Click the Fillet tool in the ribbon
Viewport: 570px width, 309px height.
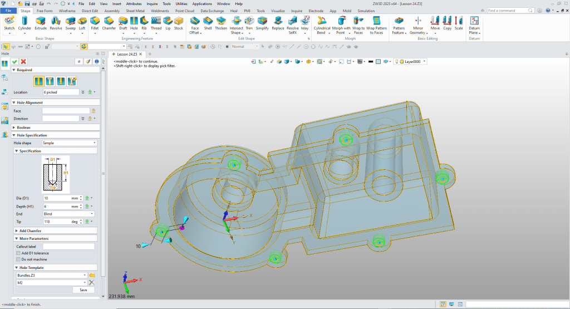[95, 22]
